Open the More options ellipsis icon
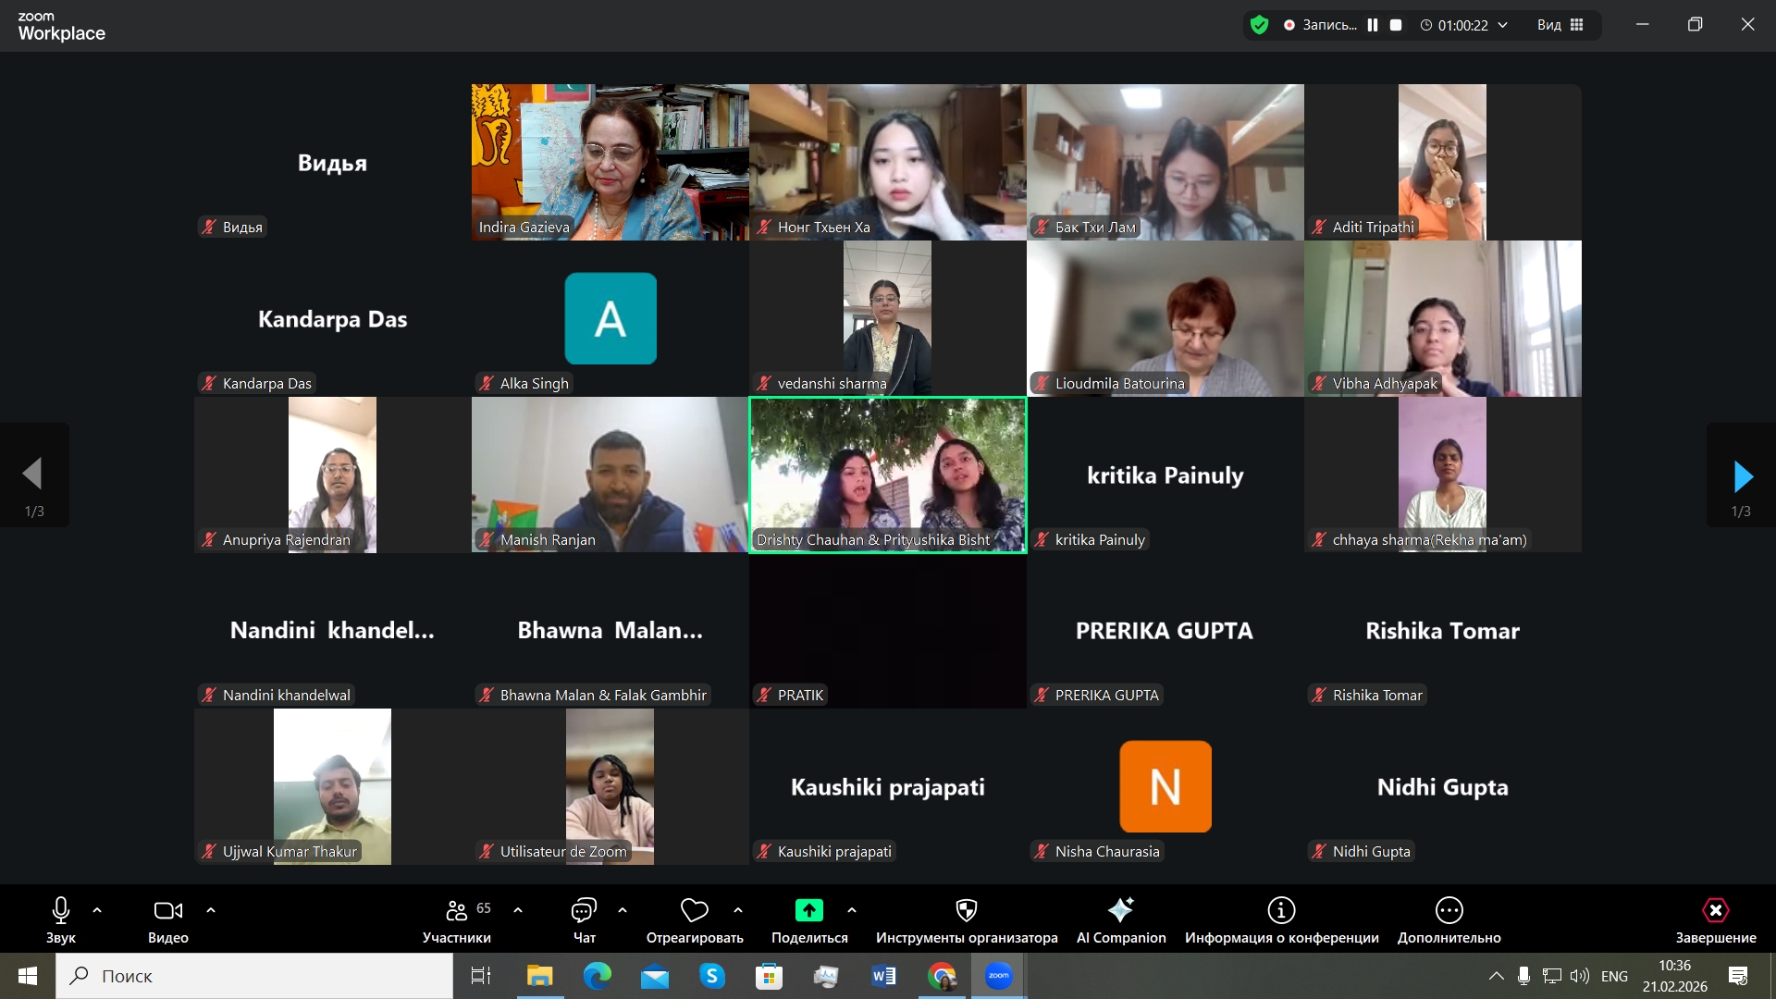 click(1449, 911)
